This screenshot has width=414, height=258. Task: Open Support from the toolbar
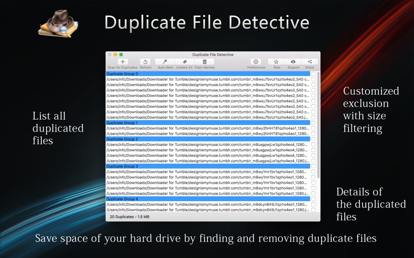[x=293, y=61]
